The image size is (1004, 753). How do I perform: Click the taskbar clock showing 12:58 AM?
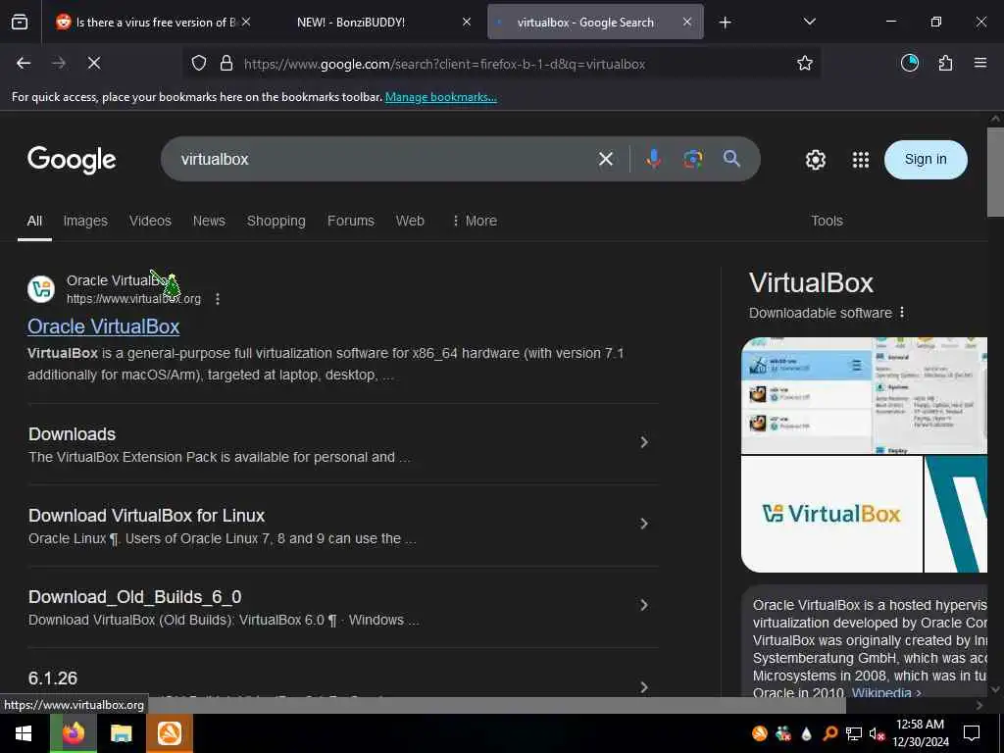pos(921,733)
